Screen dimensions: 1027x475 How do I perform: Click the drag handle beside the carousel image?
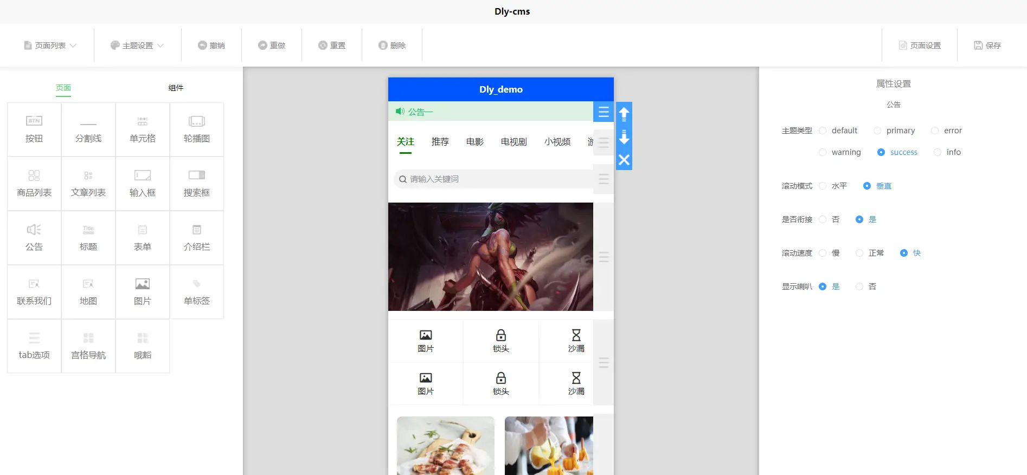pos(604,257)
